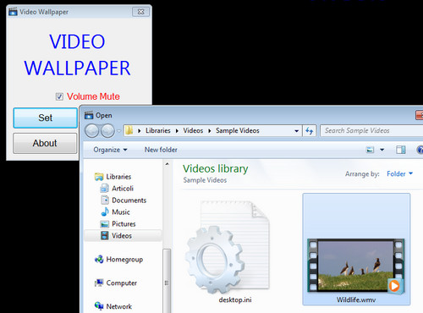Create a New folder
Screen dimensions: 423x313
point(161,150)
